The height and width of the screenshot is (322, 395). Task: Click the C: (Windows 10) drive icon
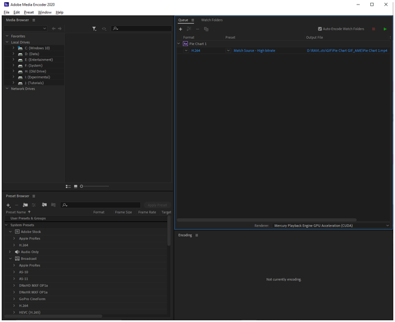[x=20, y=48]
